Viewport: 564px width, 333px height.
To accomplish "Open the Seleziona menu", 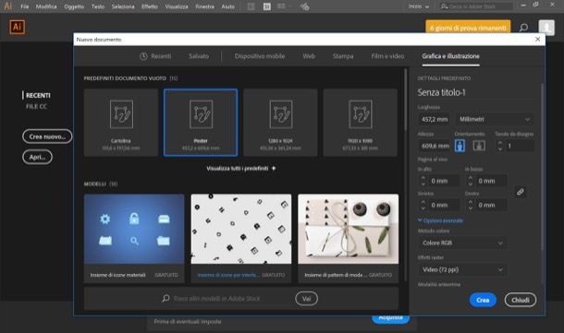I will pyautogui.click(x=123, y=6).
